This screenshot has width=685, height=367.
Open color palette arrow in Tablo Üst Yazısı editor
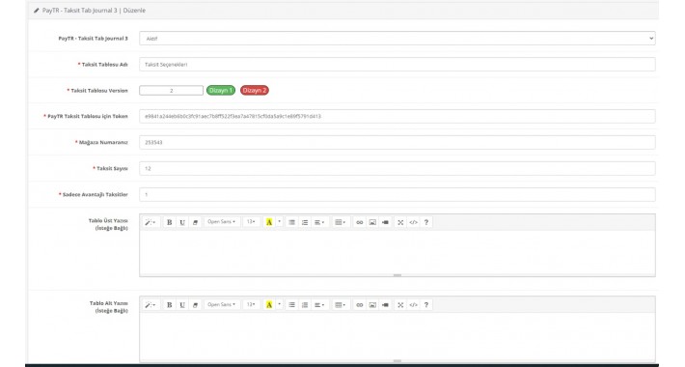[280, 222]
